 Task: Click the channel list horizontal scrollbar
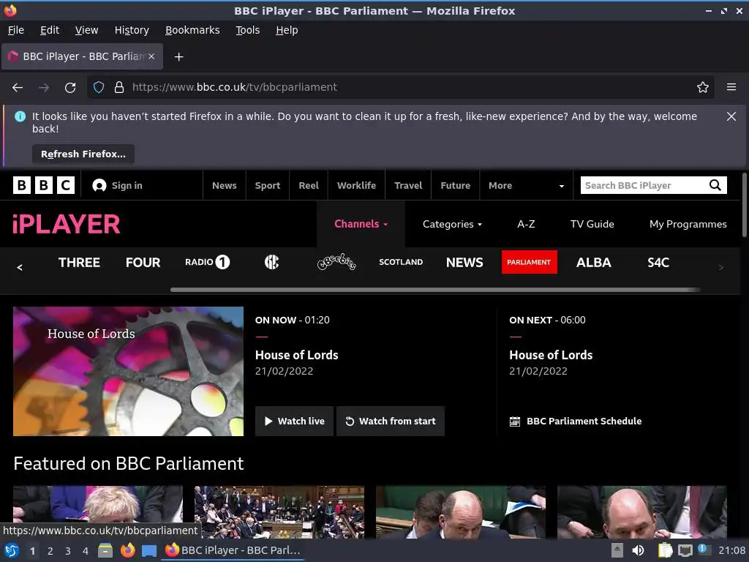435,290
